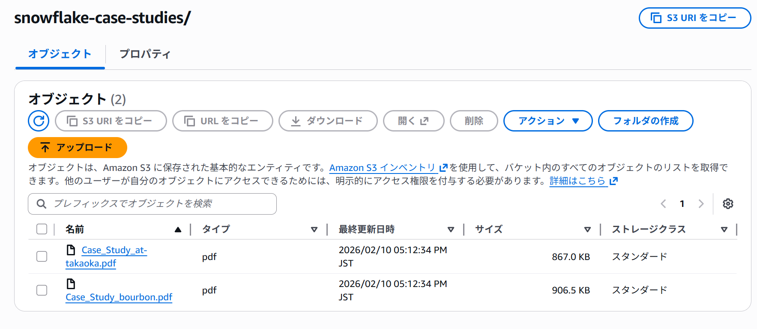Select the オブジェクト tab
757x329 pixels.
pyautogui.click(x=60, y=54)
